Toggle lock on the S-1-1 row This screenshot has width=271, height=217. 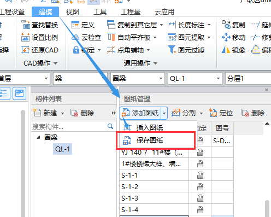click(200, 175)
